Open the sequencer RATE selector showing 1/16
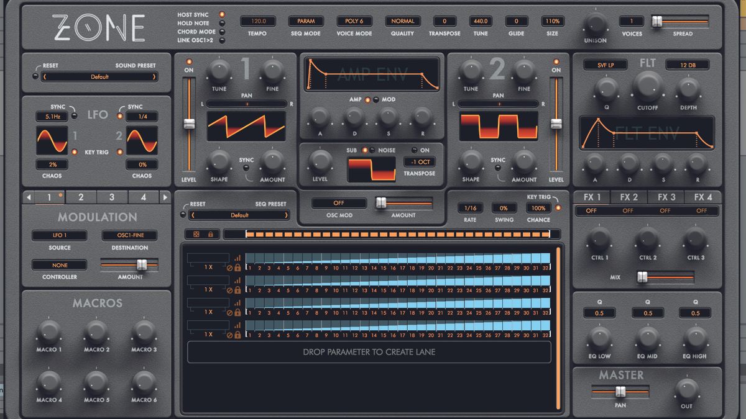This screenshot has height=419, width=746. pyautogui.click(x=471, y=209)
